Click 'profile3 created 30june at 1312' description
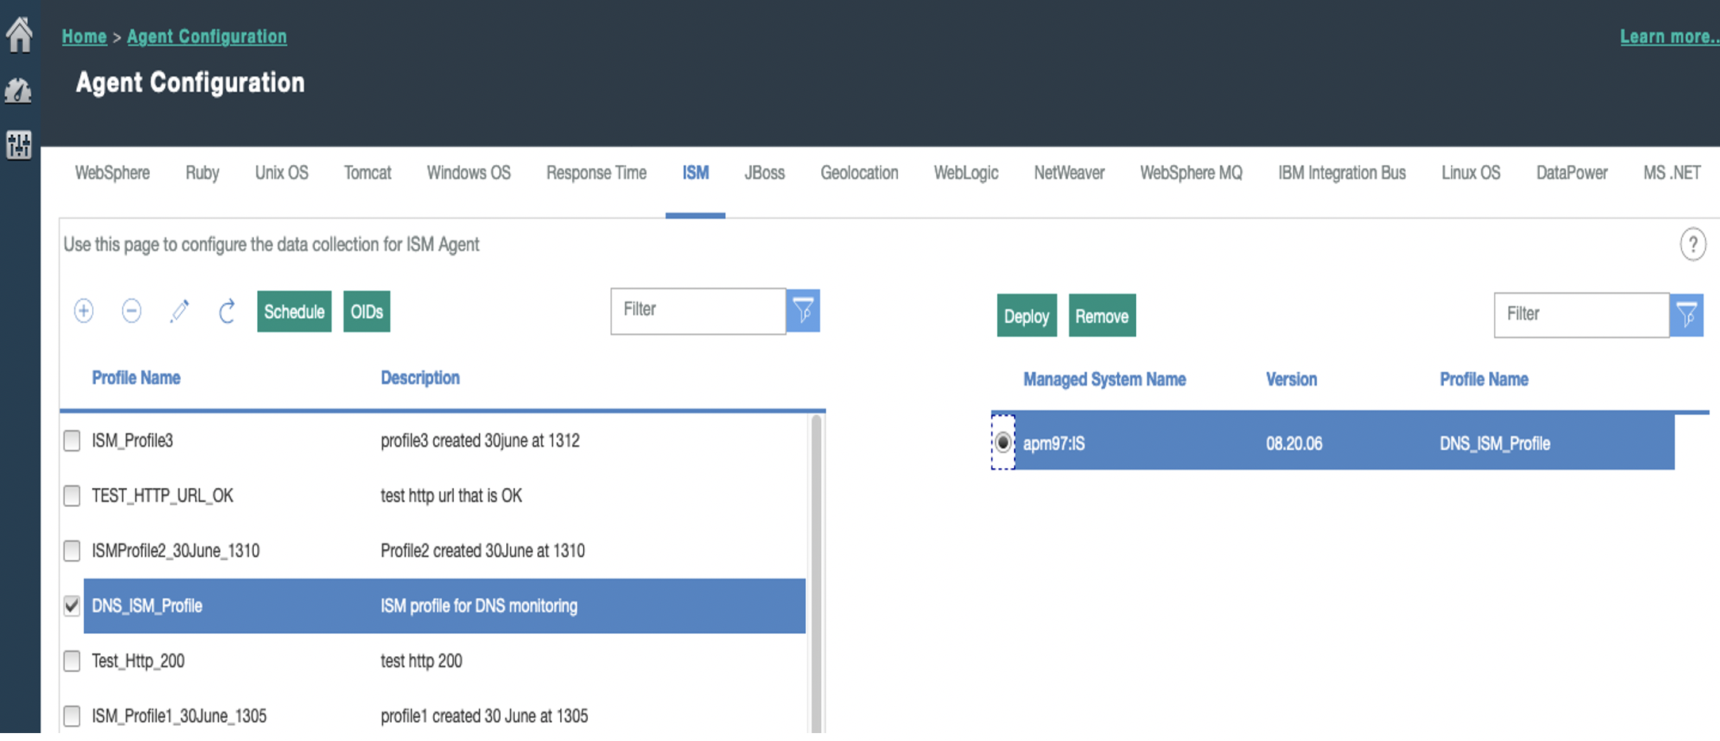The image size is (1720, 741). [x=480, y=440]
